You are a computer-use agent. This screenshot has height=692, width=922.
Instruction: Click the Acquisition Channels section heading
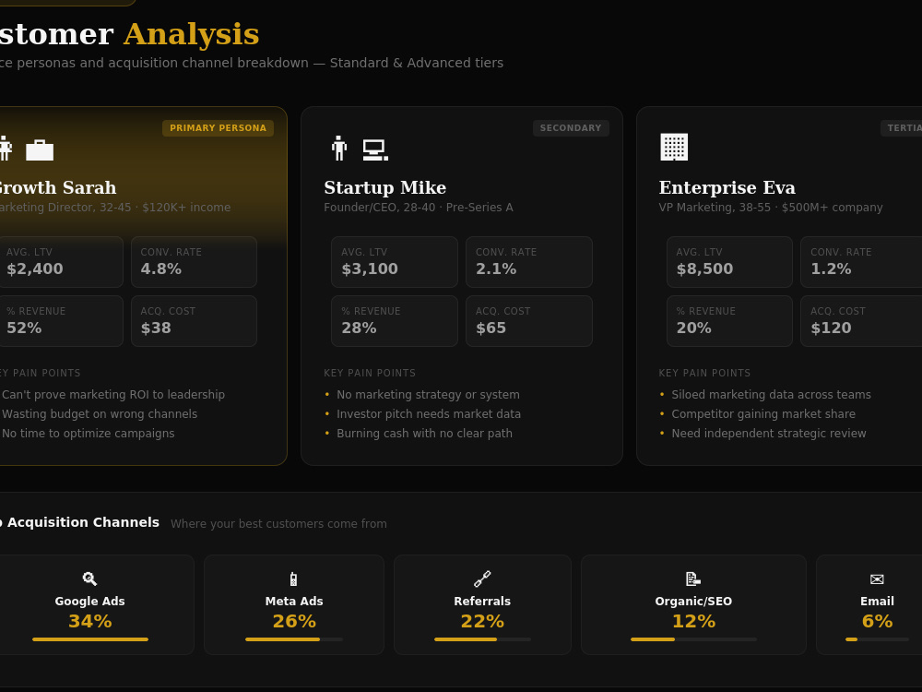pos(79,522)
